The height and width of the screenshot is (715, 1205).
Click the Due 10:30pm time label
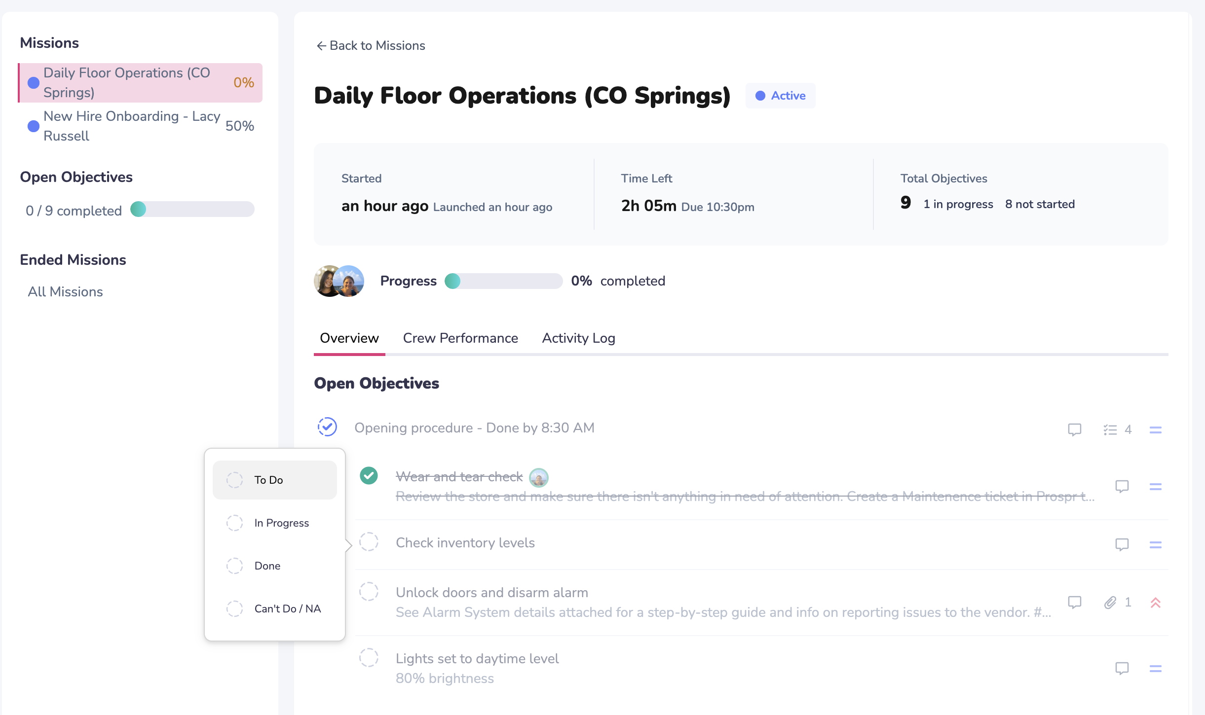[717, 207]
